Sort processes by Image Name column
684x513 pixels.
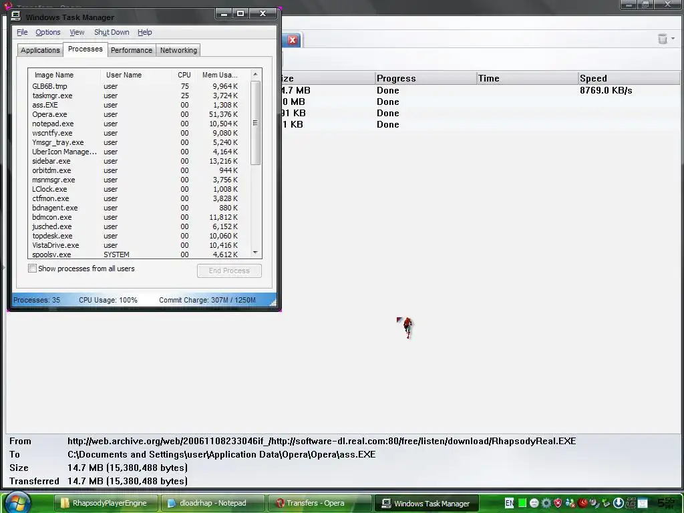pyautogui.click(x=64, y=75)
